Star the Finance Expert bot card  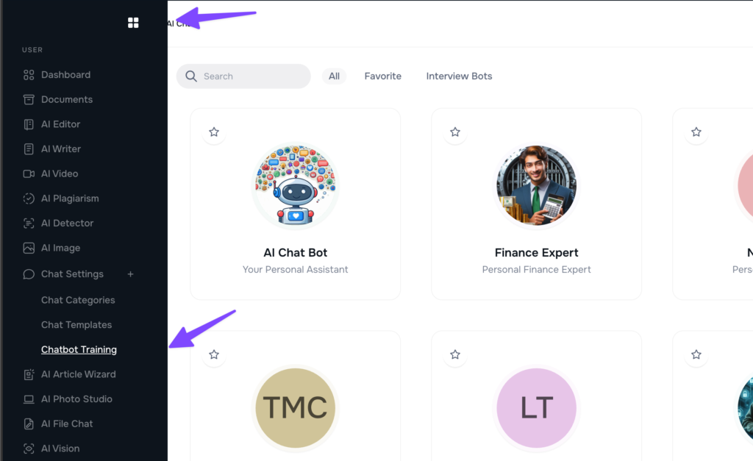[x=455, y=132]
